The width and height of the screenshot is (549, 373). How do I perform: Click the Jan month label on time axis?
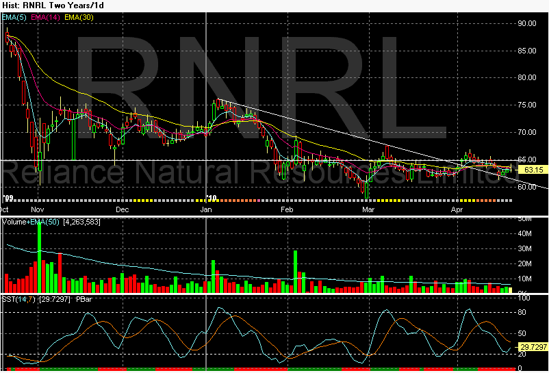click(x=206, y=209)
